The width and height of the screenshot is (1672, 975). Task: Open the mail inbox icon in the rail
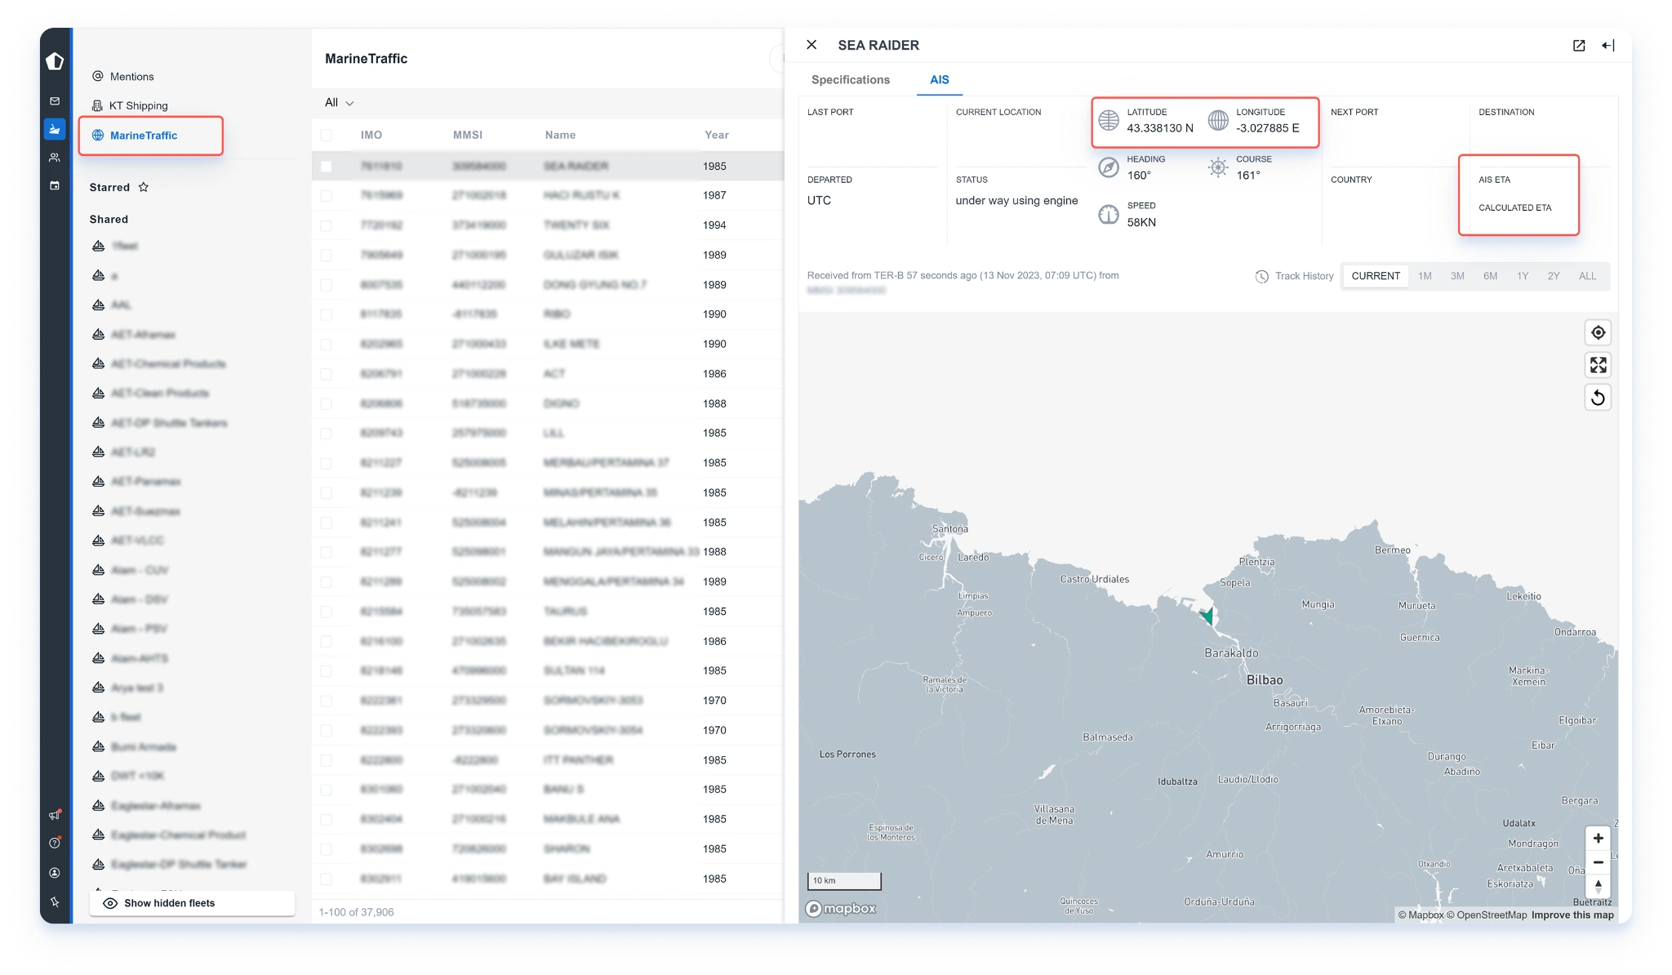tap(55, 101)
